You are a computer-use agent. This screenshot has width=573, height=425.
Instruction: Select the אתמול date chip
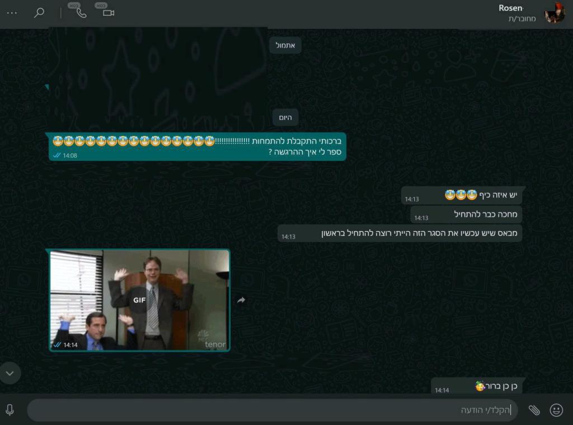(285, 45)
